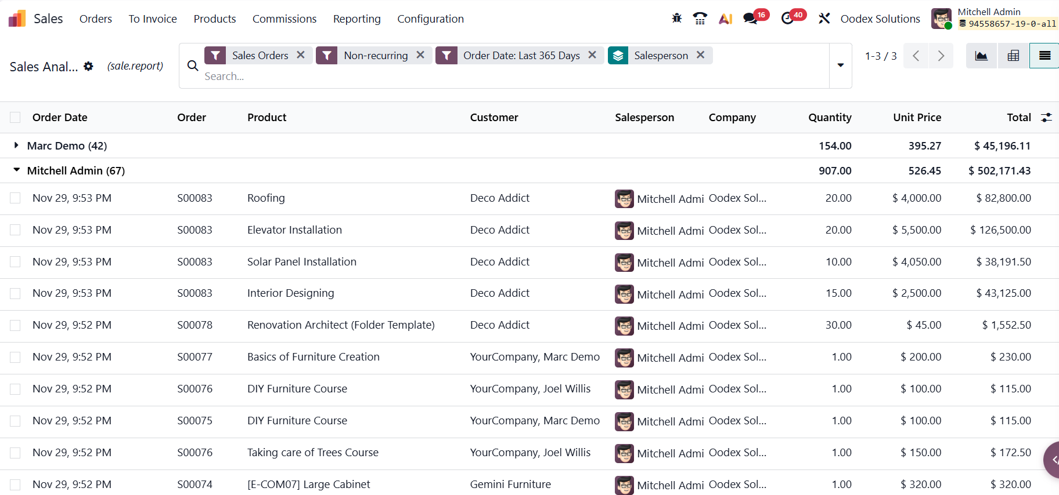Click the VoIP phone icon
Screen dimensions: 1059x495
(700, 19)
